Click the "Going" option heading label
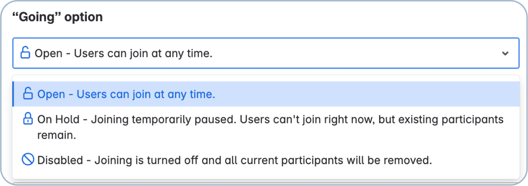Screen dimensions: 528x186 (x=58, y=17)
